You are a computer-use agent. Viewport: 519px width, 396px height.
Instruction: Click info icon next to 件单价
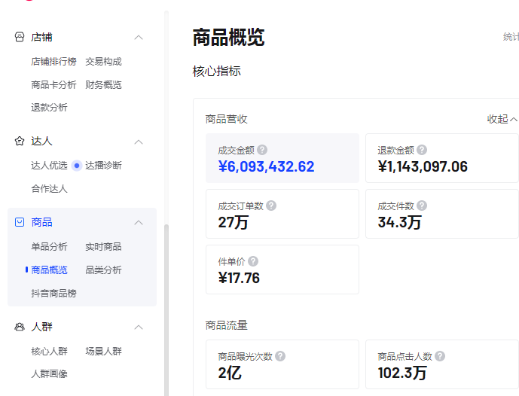[x=253, y=261]
